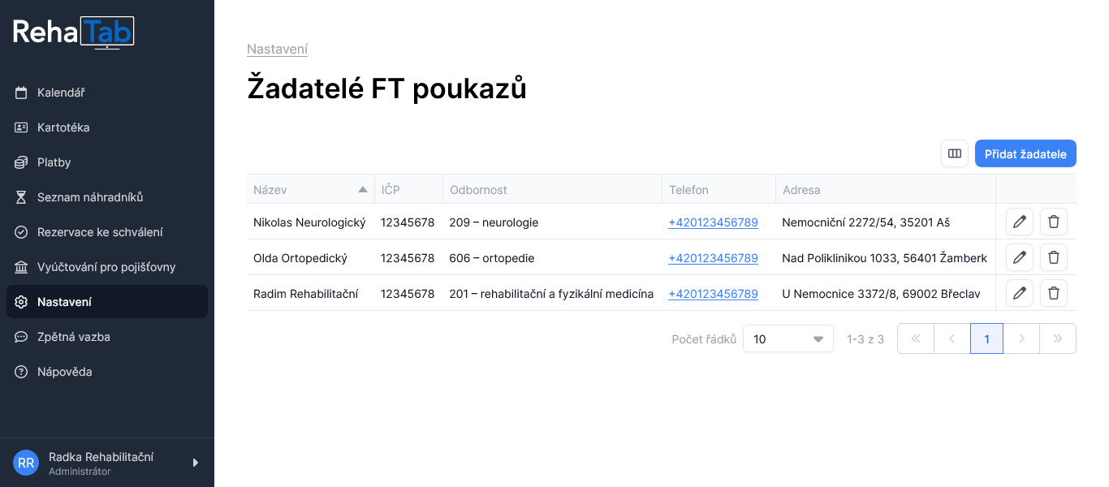This screenshot has width=1109, height=487.
Task: Edit the Nikolas Neurologický row
Action: pyautogui.click(x=1019, y=222)
